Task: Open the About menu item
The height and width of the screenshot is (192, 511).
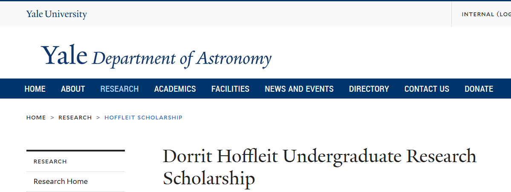Action: [73, 89]
